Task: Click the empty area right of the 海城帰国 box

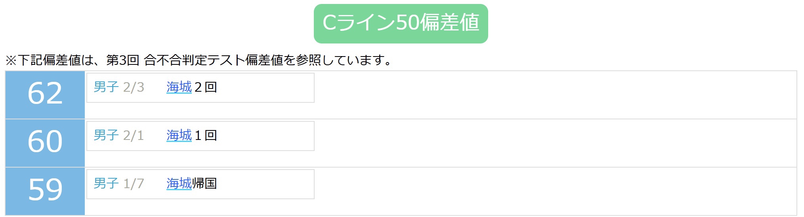Action: click(x=555, y=191)
